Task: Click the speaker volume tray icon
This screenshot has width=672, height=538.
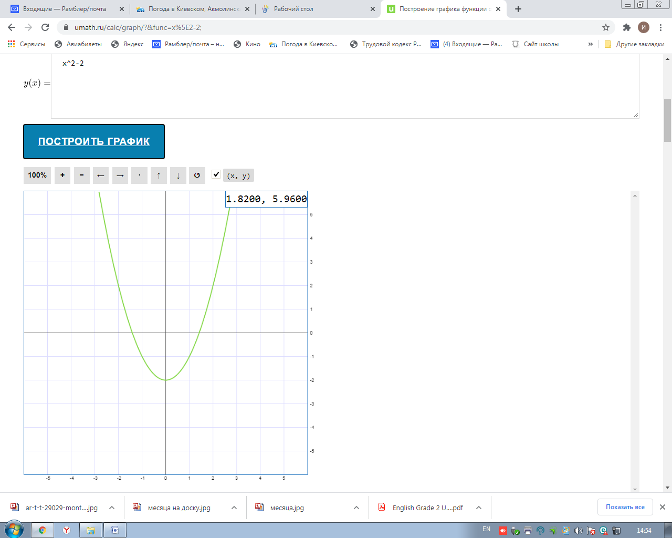Action: coord(578,531)
